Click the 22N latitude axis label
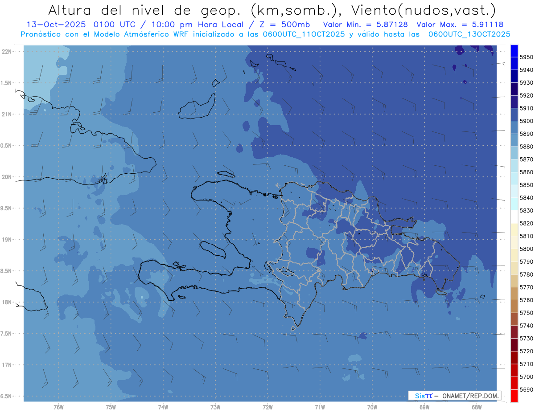The image size is (535, 413). pos(8,52)
